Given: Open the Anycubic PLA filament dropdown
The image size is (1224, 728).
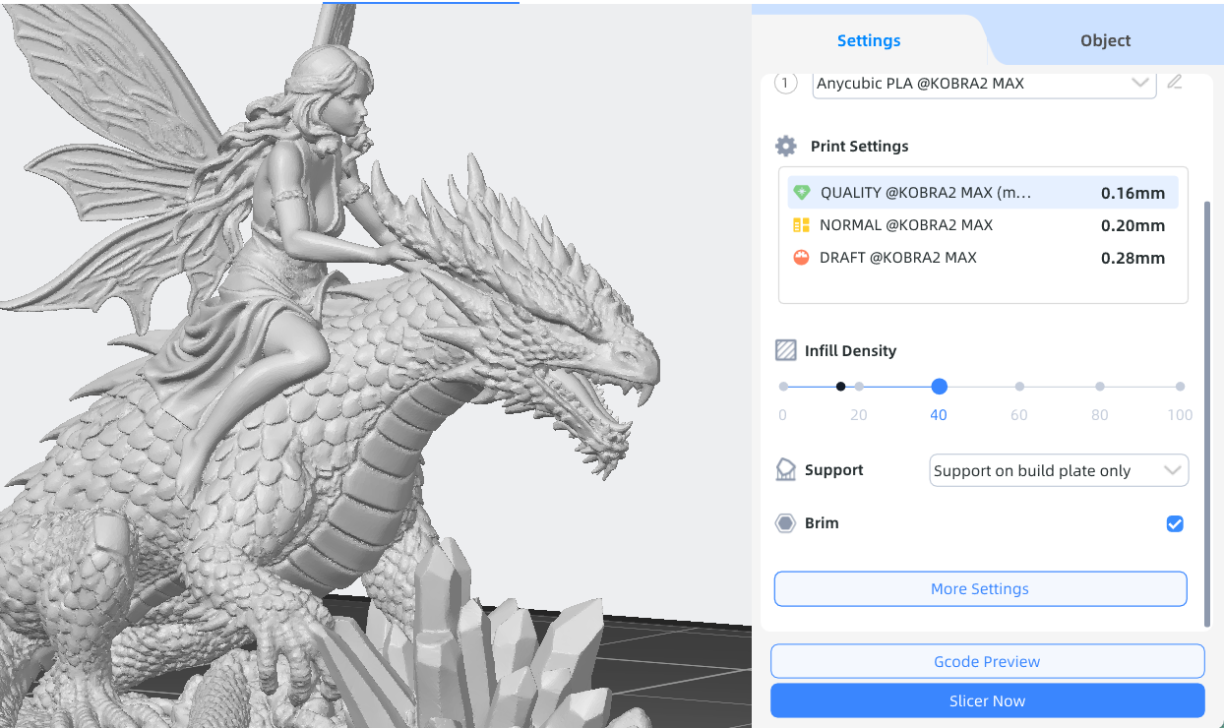Looking at the screenshot, I should (984, 84).
